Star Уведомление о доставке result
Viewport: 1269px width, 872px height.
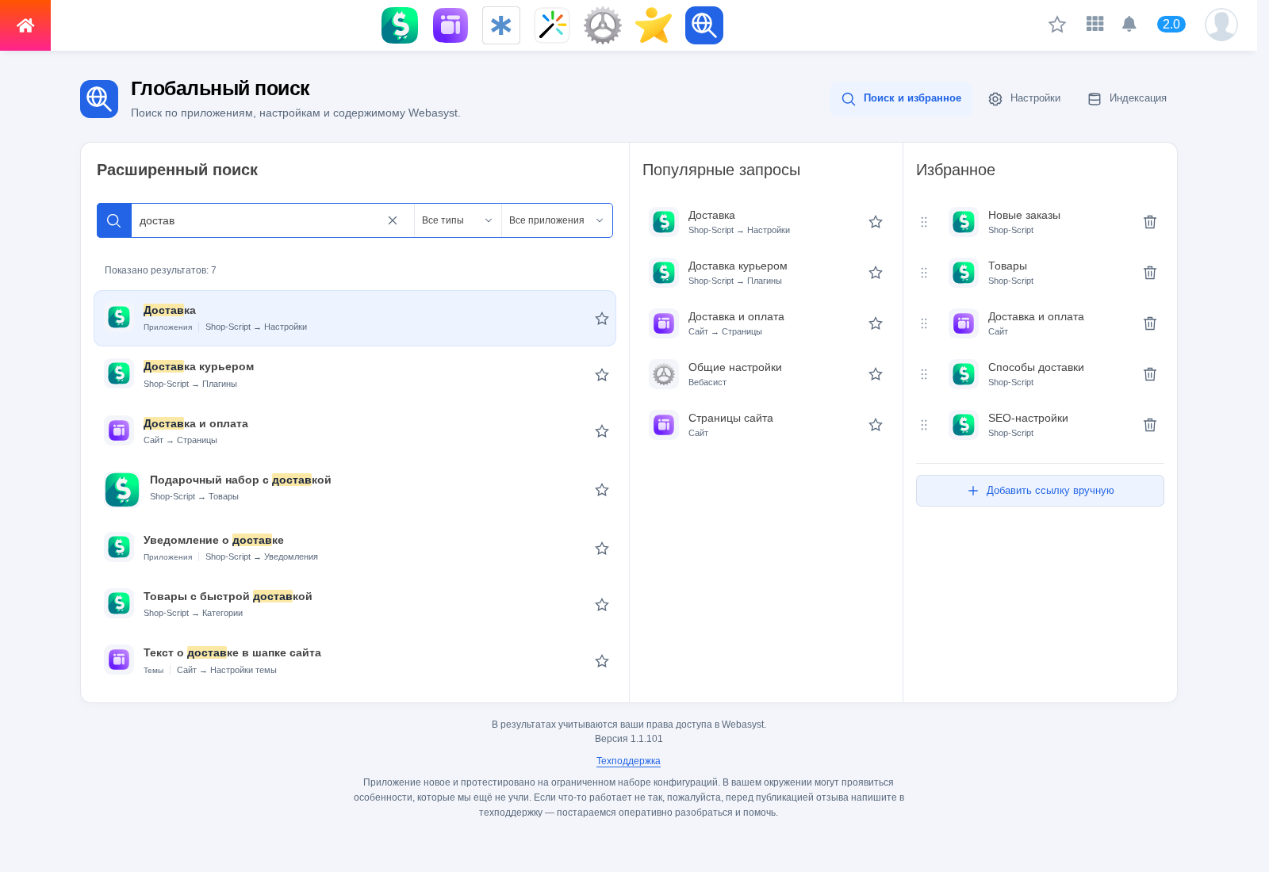[602, 549]
